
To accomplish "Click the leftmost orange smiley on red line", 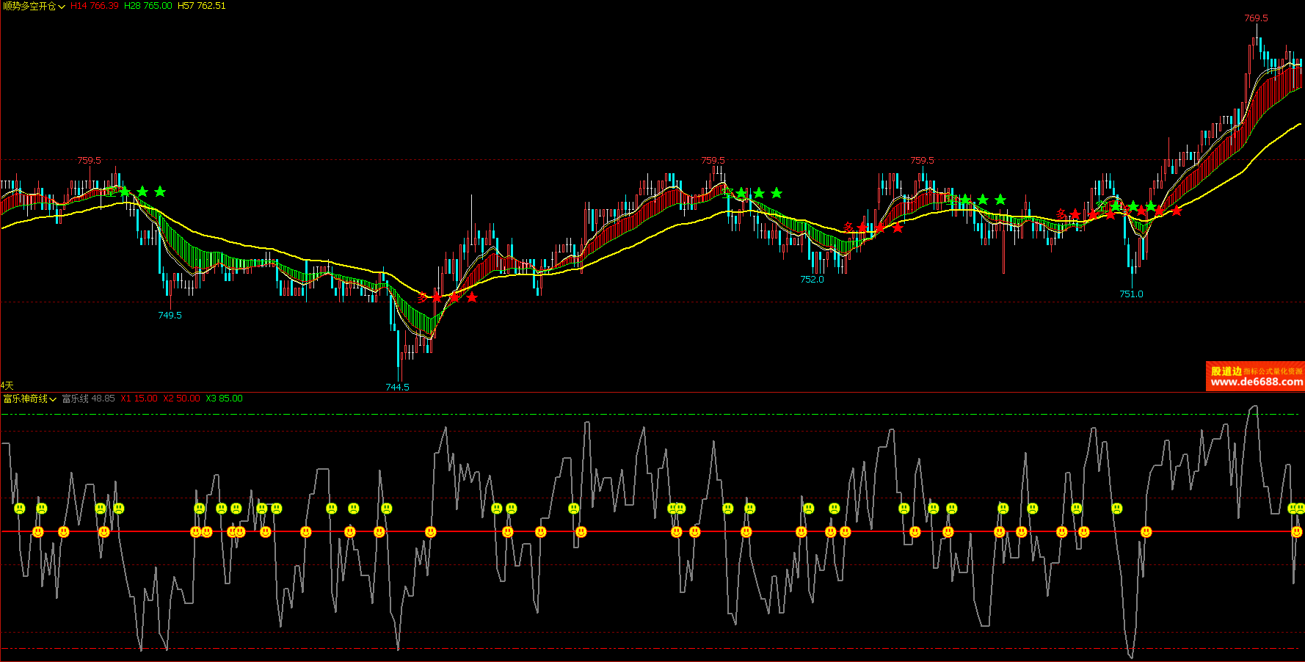I will 38,531.
